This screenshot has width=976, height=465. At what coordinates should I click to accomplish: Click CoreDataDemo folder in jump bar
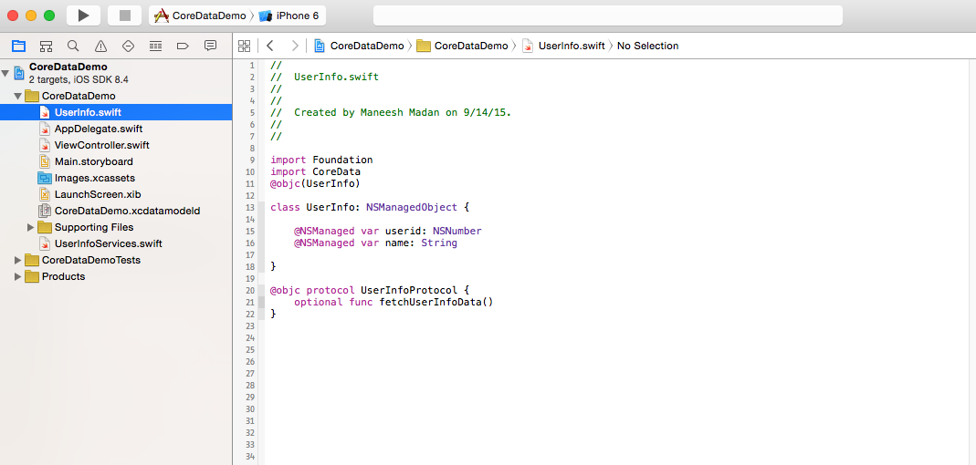click(463, 46)
